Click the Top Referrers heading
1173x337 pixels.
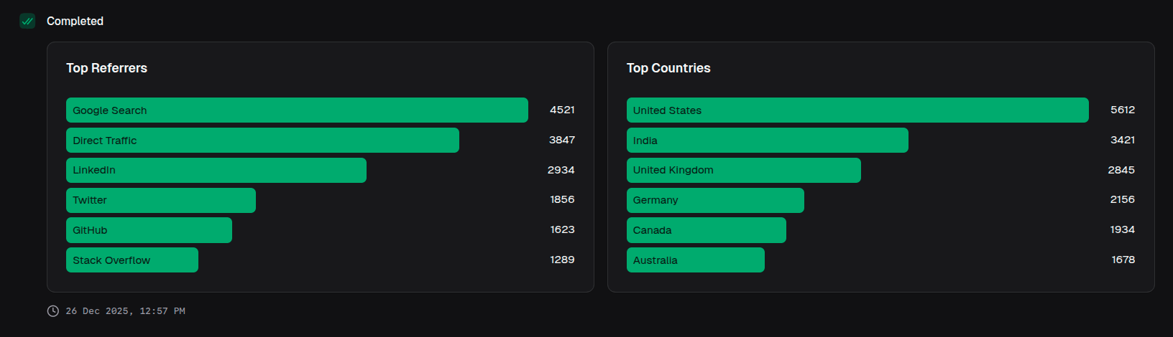coord(106,68)
